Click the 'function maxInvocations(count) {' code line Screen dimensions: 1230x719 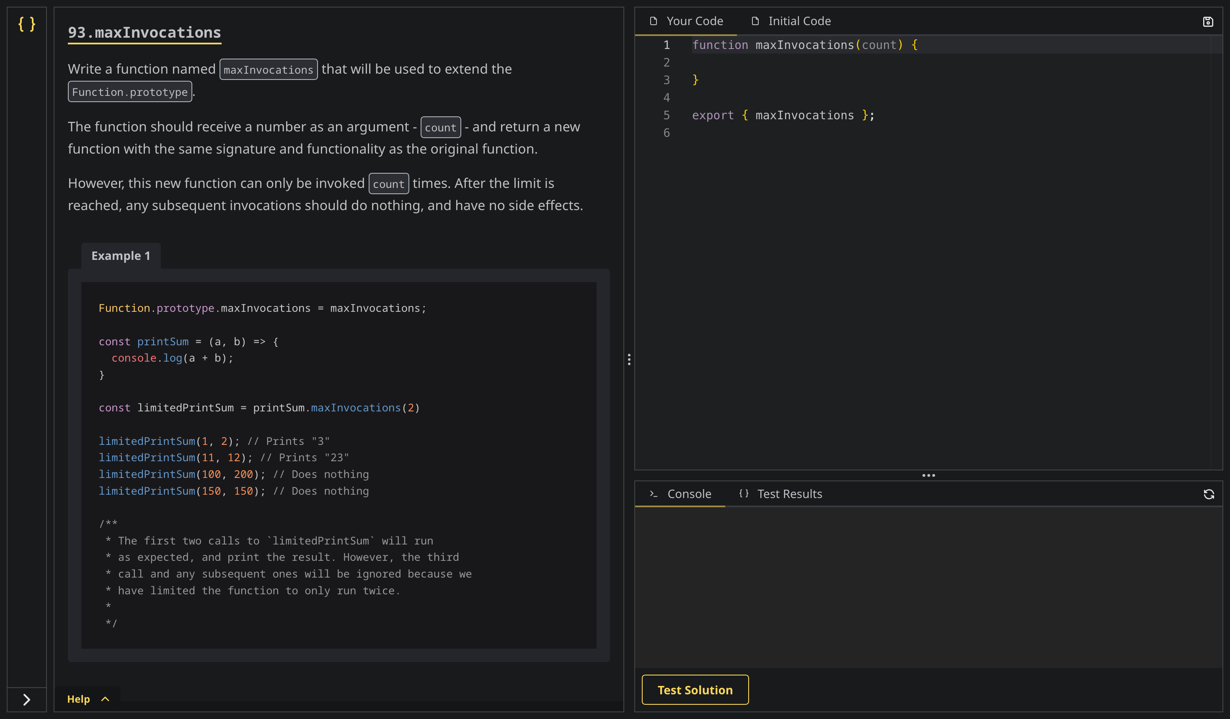pos(804,45)
